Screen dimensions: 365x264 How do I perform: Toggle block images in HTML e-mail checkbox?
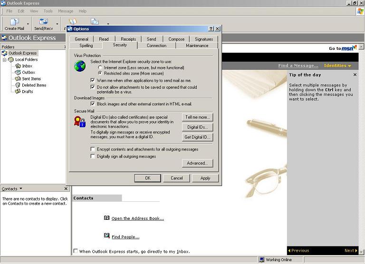tap(93, 104)
